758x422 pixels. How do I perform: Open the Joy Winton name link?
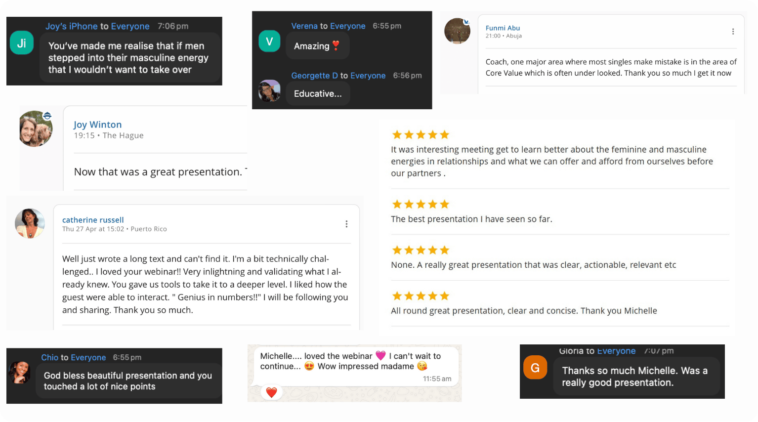(x=97, y=125)
